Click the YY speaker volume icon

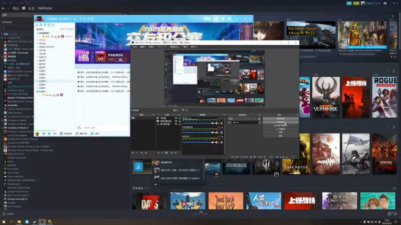pyautogui.click(x=44, y=133)
